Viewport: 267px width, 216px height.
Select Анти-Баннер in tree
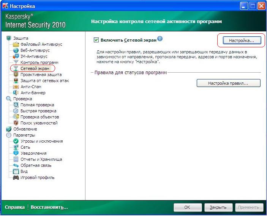point(33,93)
